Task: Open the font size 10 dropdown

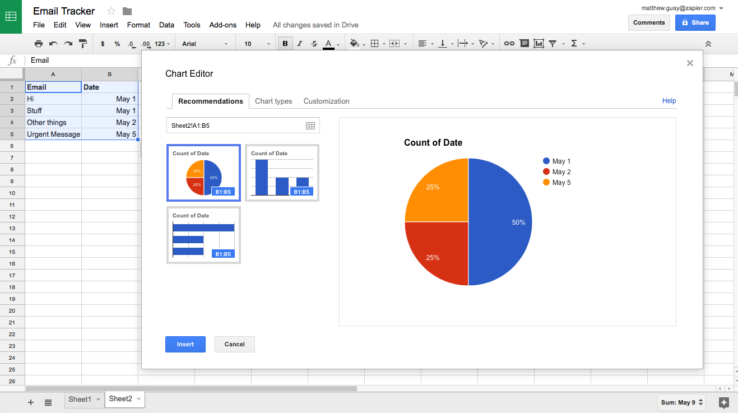Action: [256, 44]
